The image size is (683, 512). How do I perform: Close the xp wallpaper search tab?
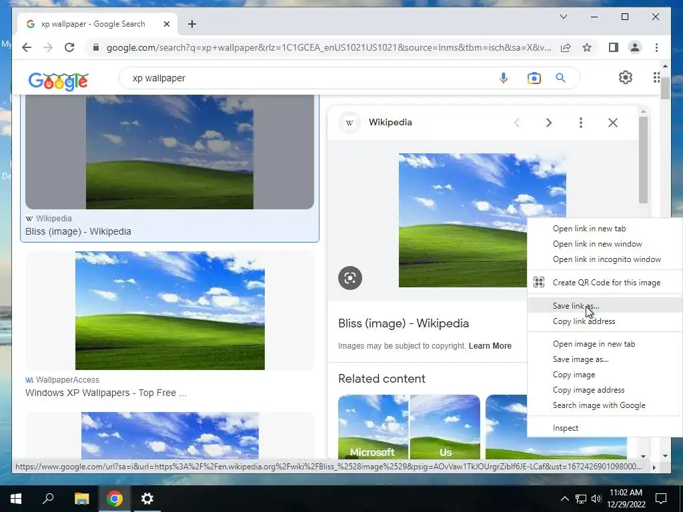pyautogui.click(x=166, y=24)
